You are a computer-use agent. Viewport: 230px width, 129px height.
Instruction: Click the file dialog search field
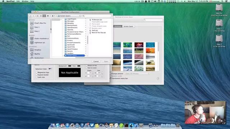[97, 16]
